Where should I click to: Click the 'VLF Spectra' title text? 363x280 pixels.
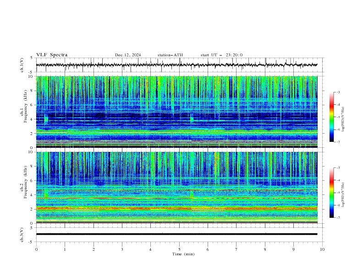[52, 55]
